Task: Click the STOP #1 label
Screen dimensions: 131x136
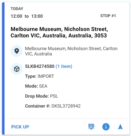Action: (108, 16)
